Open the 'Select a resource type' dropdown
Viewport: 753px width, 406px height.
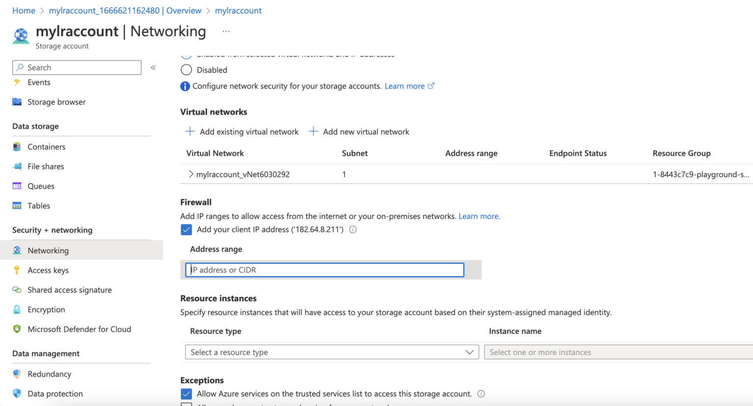click(331, 352)
